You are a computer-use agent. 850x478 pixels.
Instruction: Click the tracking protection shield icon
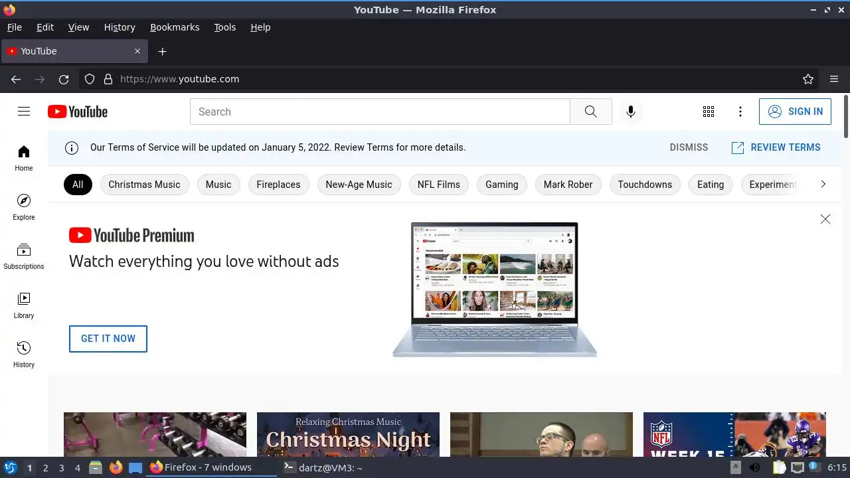[90, 79]
